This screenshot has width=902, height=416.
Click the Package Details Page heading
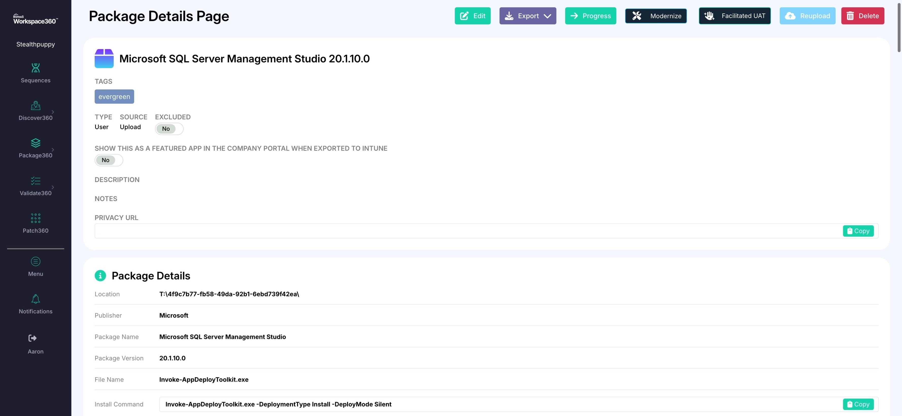159,16
